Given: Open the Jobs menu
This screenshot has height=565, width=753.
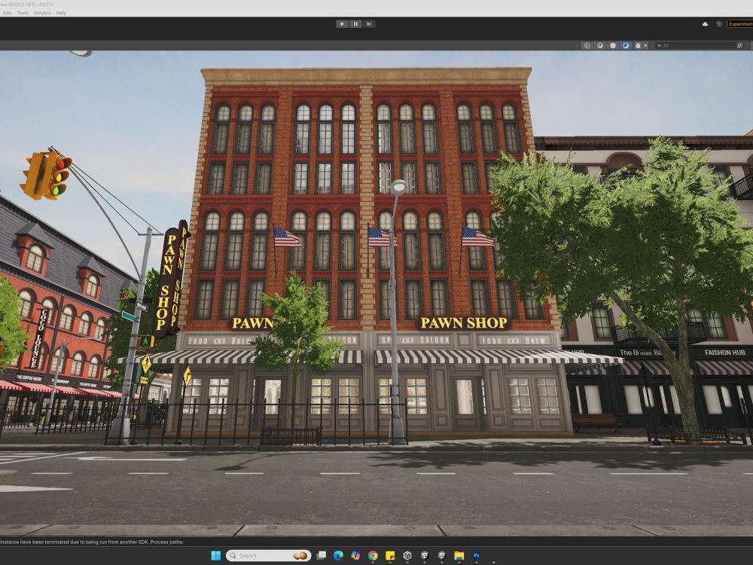Looking at the screenshot, I should tap(8, 13).
